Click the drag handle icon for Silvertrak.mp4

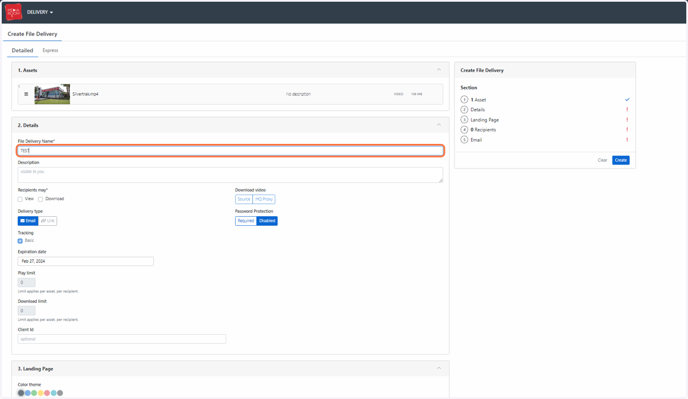pyautogui.click(x=26, y=94)
